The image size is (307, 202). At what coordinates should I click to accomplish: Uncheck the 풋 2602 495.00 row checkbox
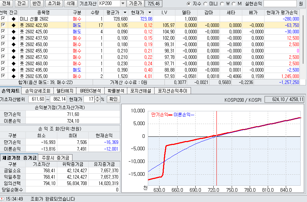click(x=3, y=69)
